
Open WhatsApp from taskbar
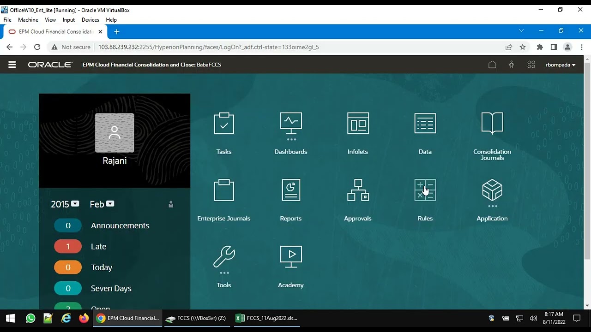(30, 318)
